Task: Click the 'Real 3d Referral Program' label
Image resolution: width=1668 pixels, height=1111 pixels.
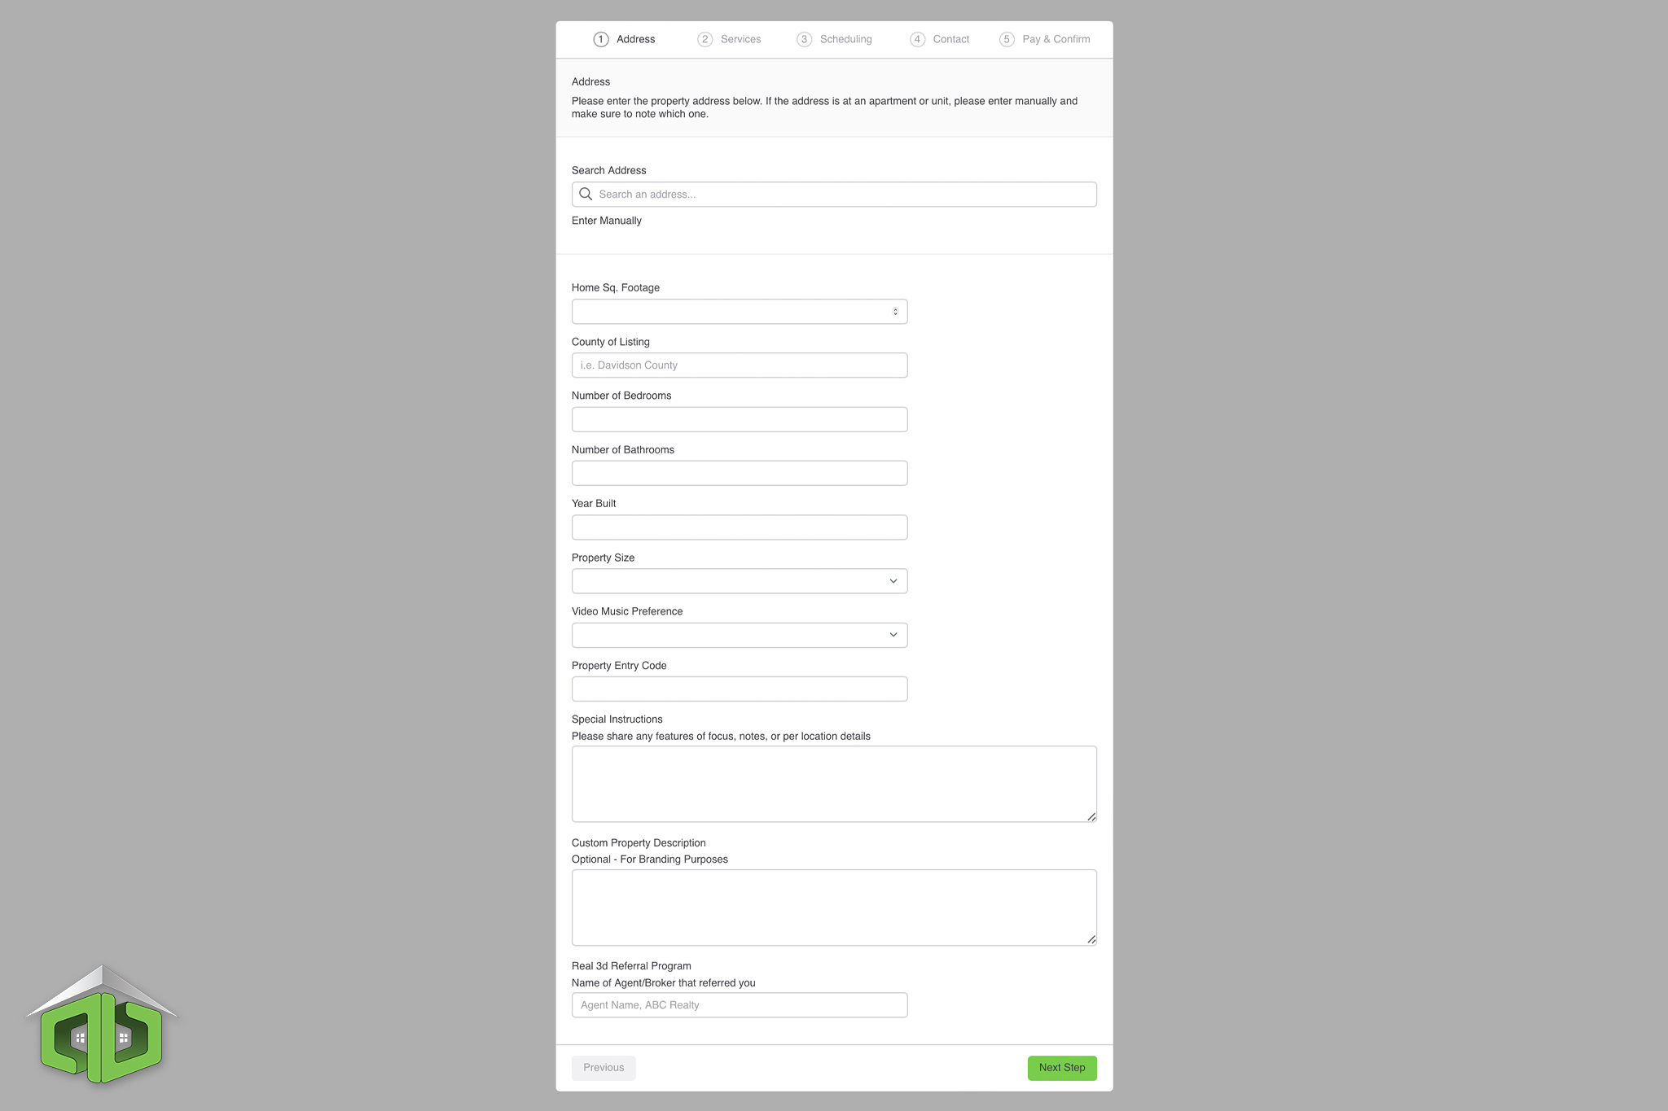Action: [631, 966]
